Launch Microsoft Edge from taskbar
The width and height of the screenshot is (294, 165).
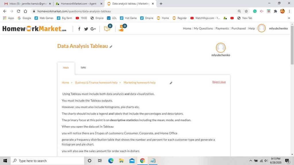pos(111,161)
